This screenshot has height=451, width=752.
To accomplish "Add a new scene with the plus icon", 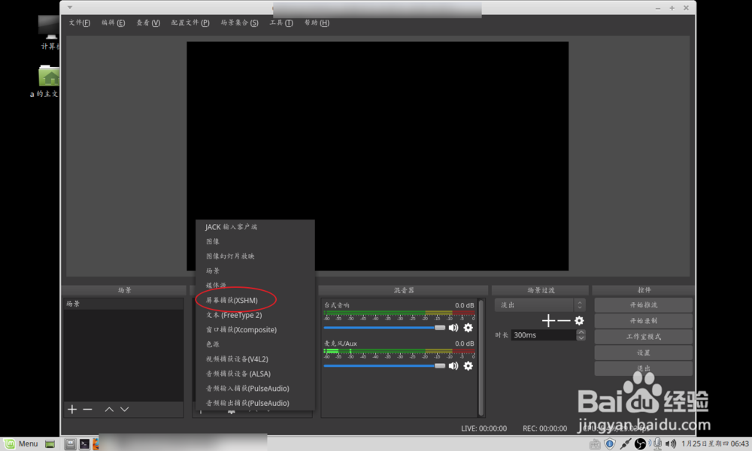I will pyautogui.click(x=71, y=409).
